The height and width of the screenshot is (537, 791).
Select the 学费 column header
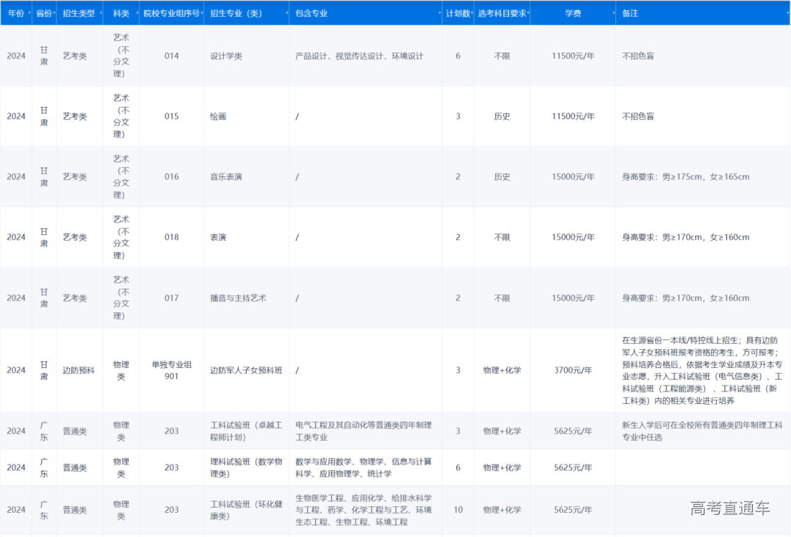point(575,13)
